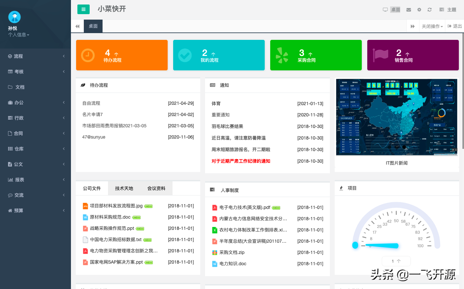The image size is (464, 289).
Task: Expand the 个人信息 dropdown
Action: click(x=19, y=35)
